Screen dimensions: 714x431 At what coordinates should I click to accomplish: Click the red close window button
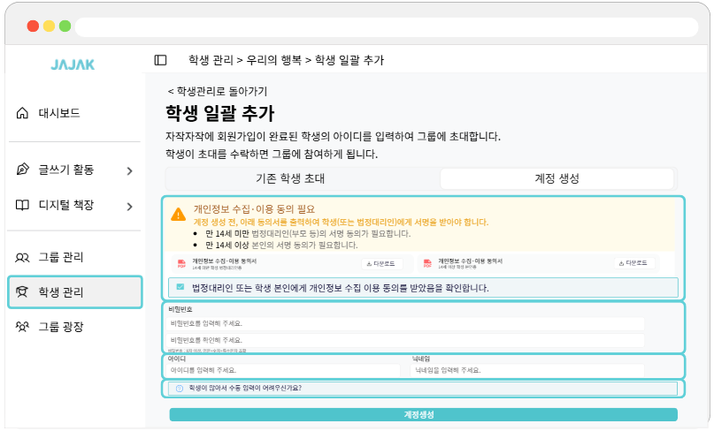33,26
